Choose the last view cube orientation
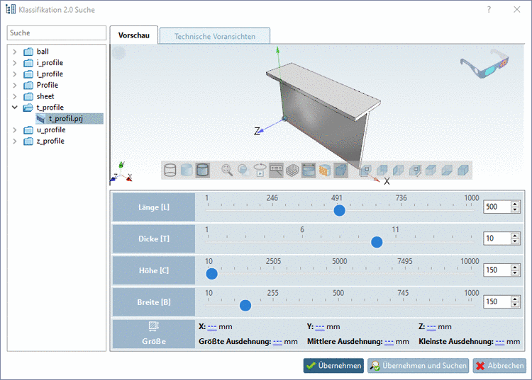This screenshot has width=532, height=380. tap(463, 170)
